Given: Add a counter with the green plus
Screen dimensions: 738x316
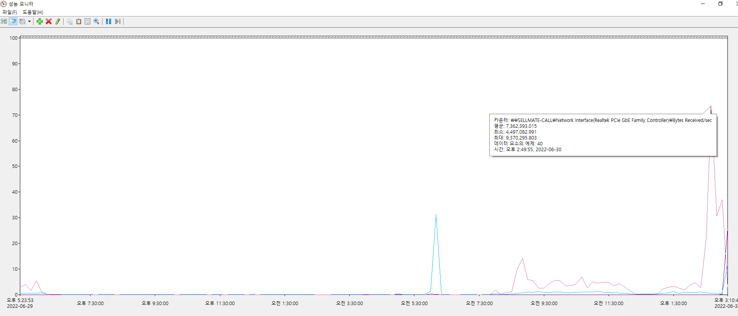Looking at the screenshot, I should click(40, 21).
